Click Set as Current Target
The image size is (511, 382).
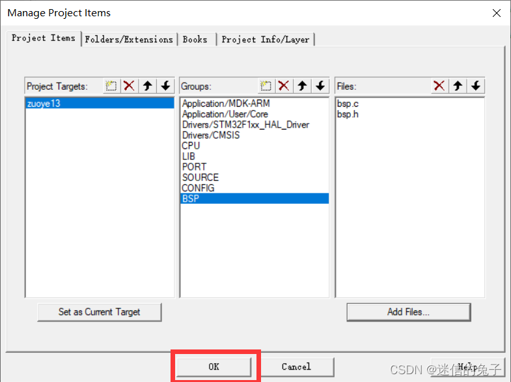100,312
